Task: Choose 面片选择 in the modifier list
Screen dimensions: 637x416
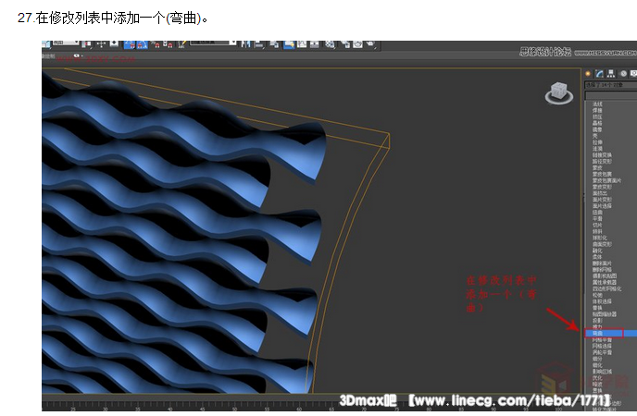Action: coord(602,205)
